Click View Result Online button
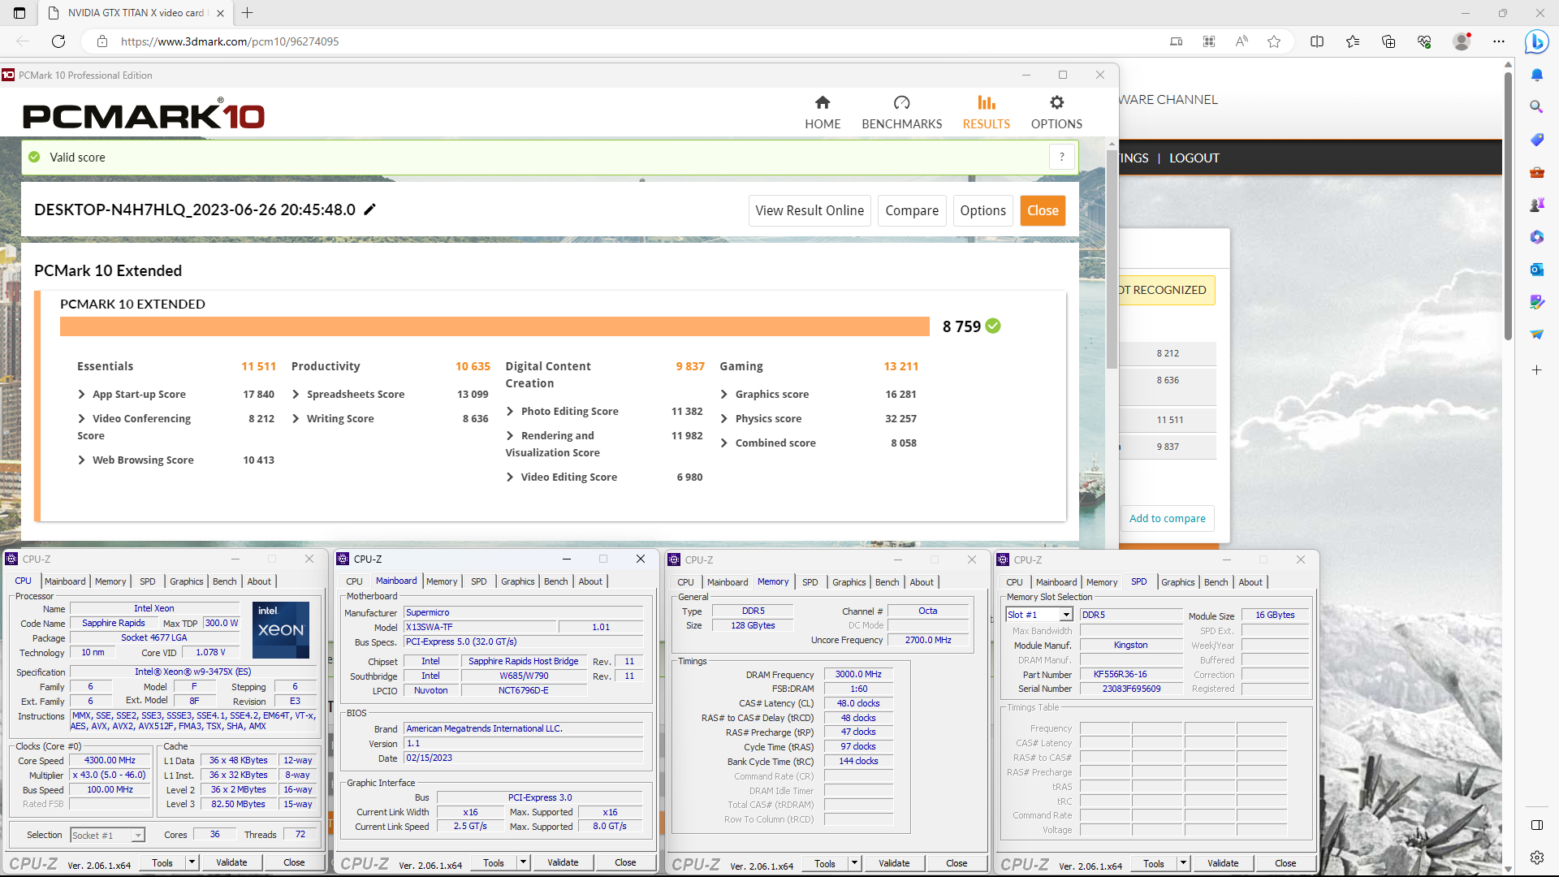 tap(810, 210)
